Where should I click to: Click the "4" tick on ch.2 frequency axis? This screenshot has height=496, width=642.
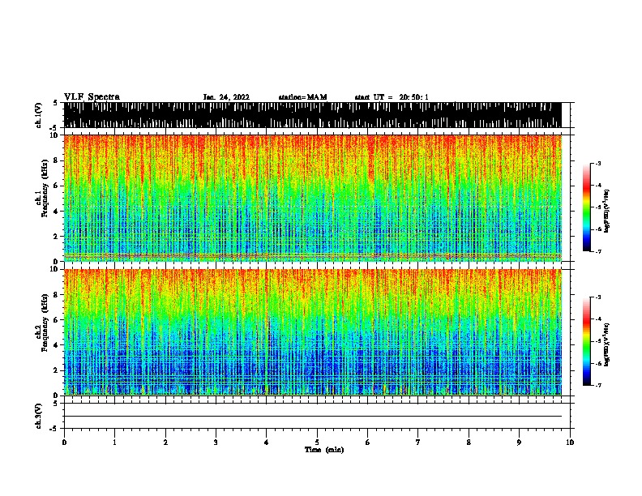click(x=57, y=345)
